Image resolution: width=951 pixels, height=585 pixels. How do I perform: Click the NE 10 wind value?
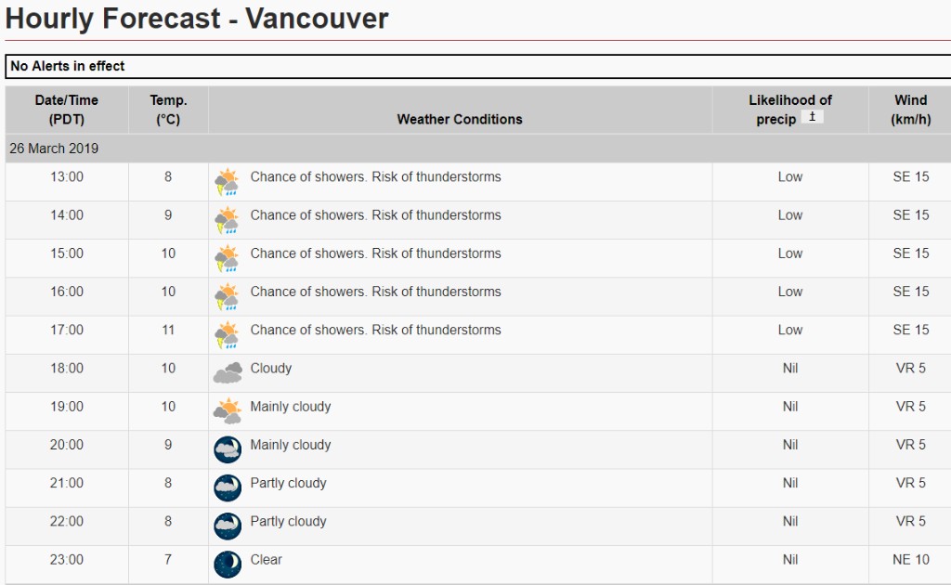pos(910,560)
